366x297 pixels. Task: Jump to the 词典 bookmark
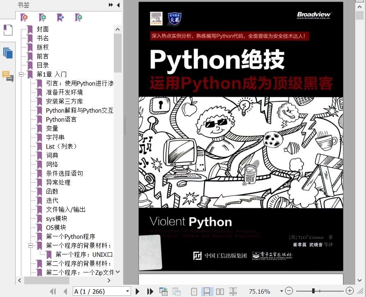coord(52,156)
